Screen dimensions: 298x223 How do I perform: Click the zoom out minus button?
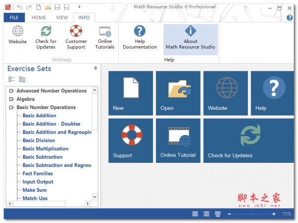(x=229, y=214)
